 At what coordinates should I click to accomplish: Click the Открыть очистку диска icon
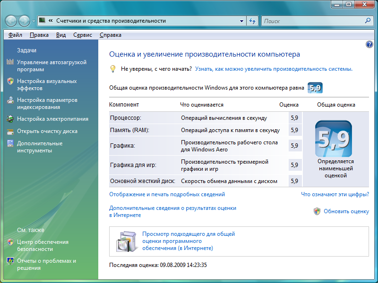[x=10, y=131]
